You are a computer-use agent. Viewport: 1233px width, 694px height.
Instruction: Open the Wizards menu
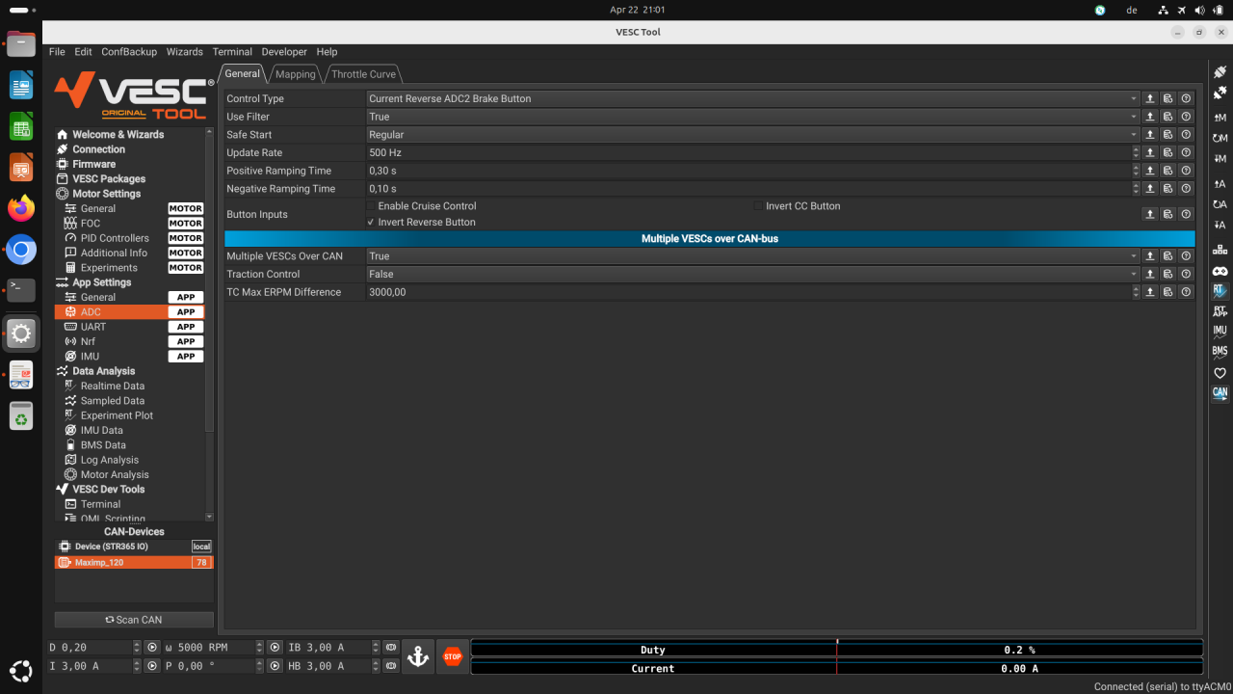pyautogui.click(x=184, y=51)
